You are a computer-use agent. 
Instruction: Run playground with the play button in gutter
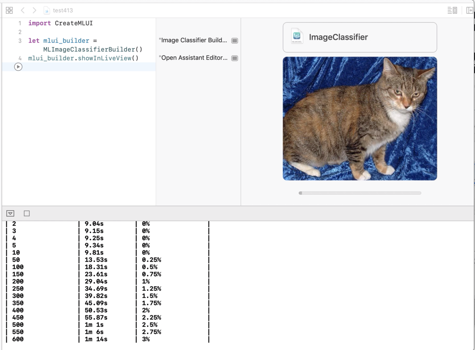click(x=18, y=67)
